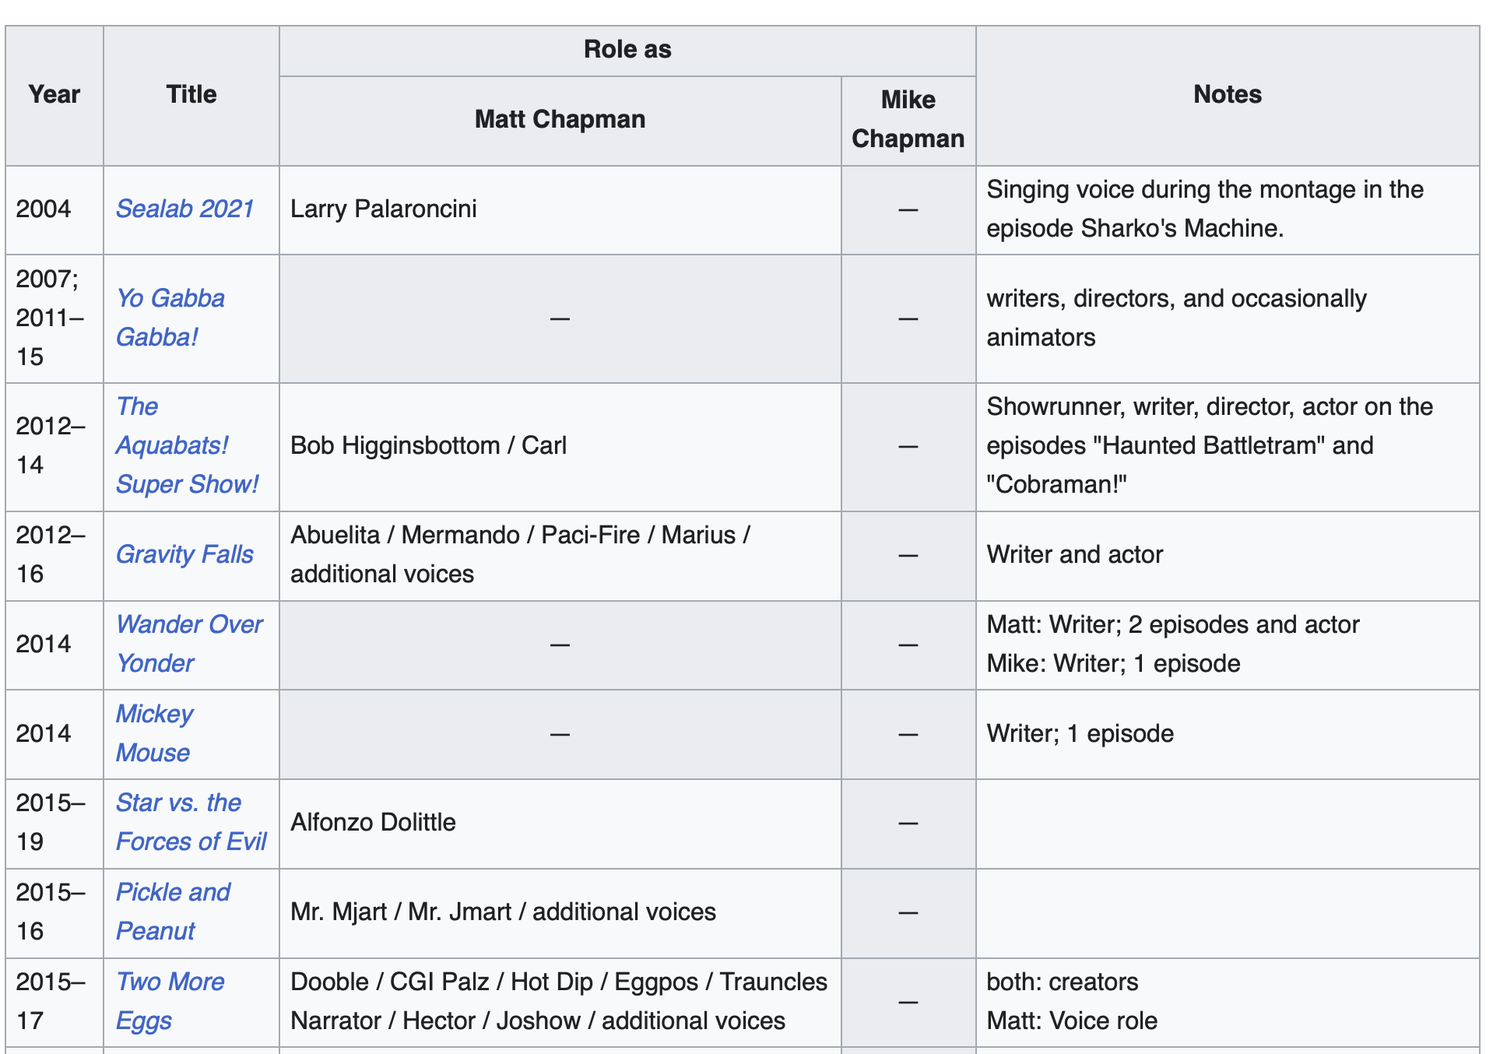This screenshot has width=1493, height=1054.
Task: Click the Writer and actor note
Action: 1074,554
